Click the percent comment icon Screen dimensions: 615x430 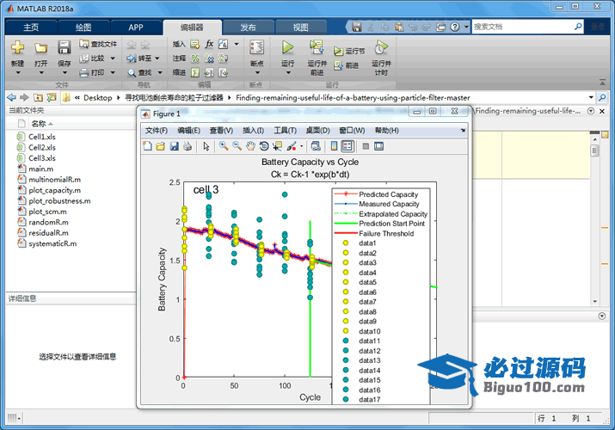pos(195,58)
